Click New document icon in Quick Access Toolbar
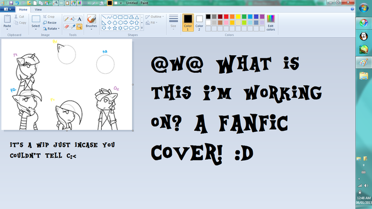This screenshot has height=209, width=372. [35, 3]
